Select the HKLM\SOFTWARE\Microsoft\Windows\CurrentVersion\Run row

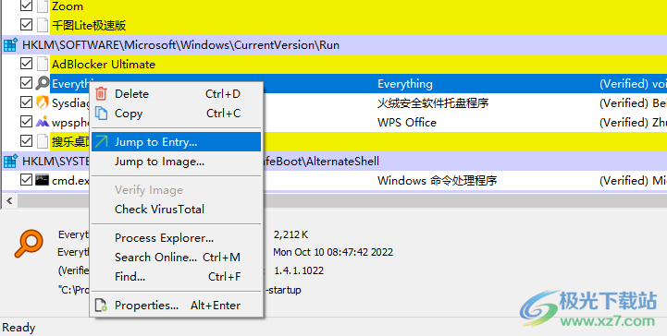334,45
